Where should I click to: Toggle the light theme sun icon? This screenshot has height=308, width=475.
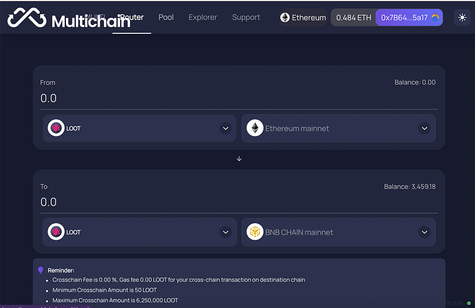point(462,18)
